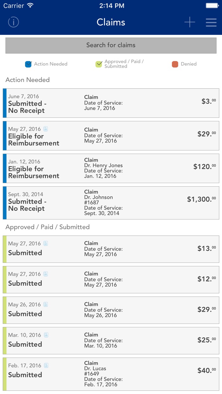222x394 pixels.
Task: Tap receipt icon on Mar. 10, 2016 claim
Action: point(46,335)
